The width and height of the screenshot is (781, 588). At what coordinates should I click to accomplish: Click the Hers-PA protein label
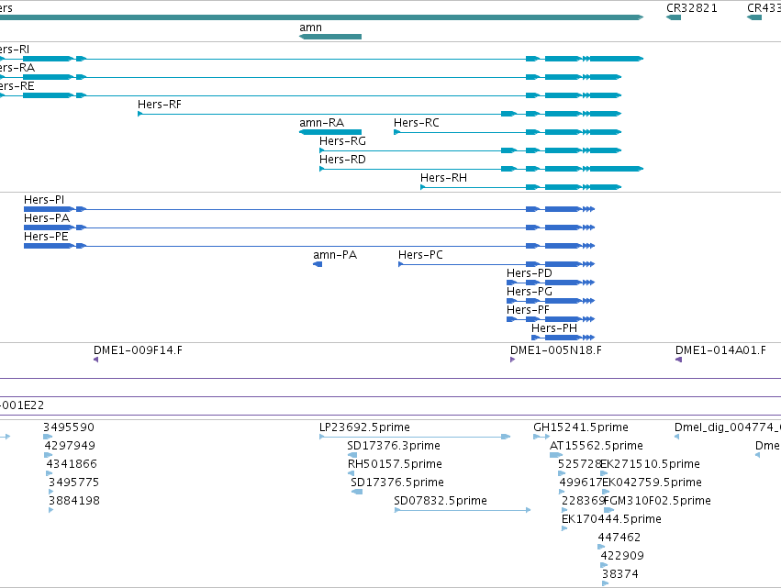47,218
